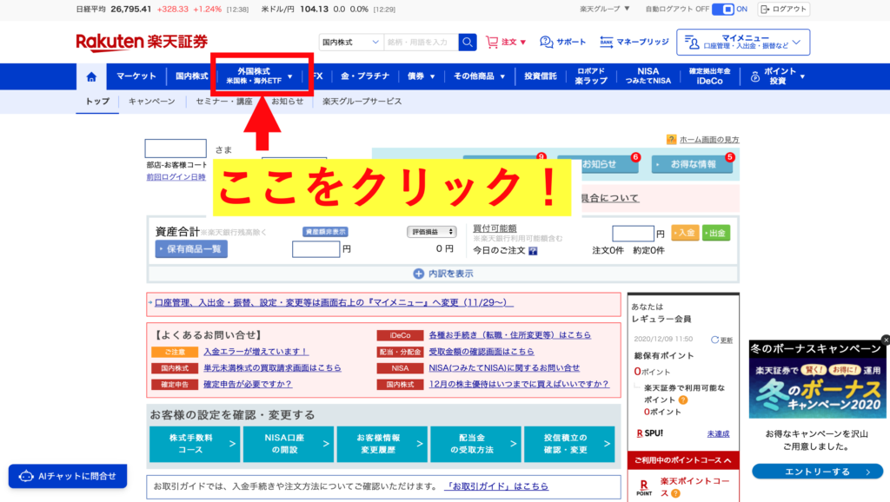Click the NISA口座の開設 button
The image size is (890, 502).
pos(289,444)
